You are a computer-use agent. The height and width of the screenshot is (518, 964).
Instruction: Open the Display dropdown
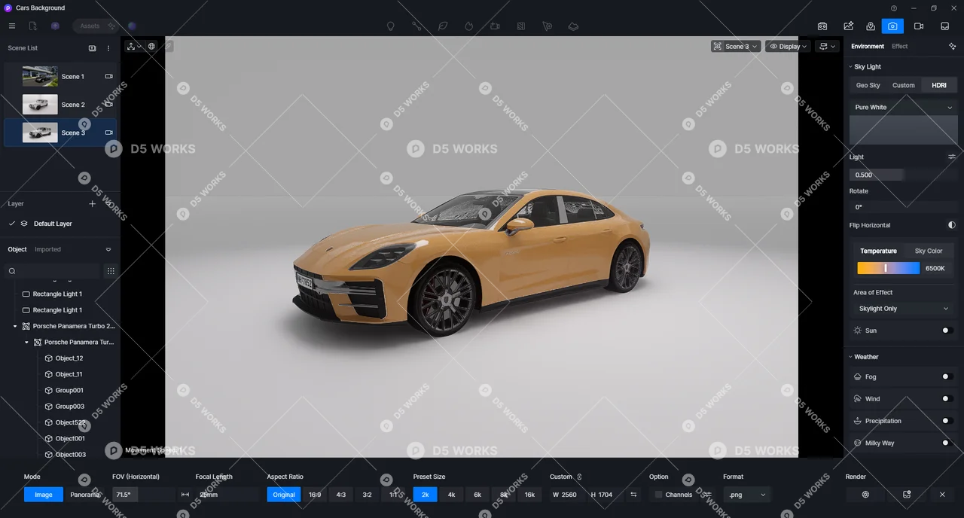coord(789,47)
